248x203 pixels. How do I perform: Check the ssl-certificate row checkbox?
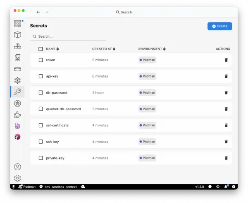coord(41,125)
